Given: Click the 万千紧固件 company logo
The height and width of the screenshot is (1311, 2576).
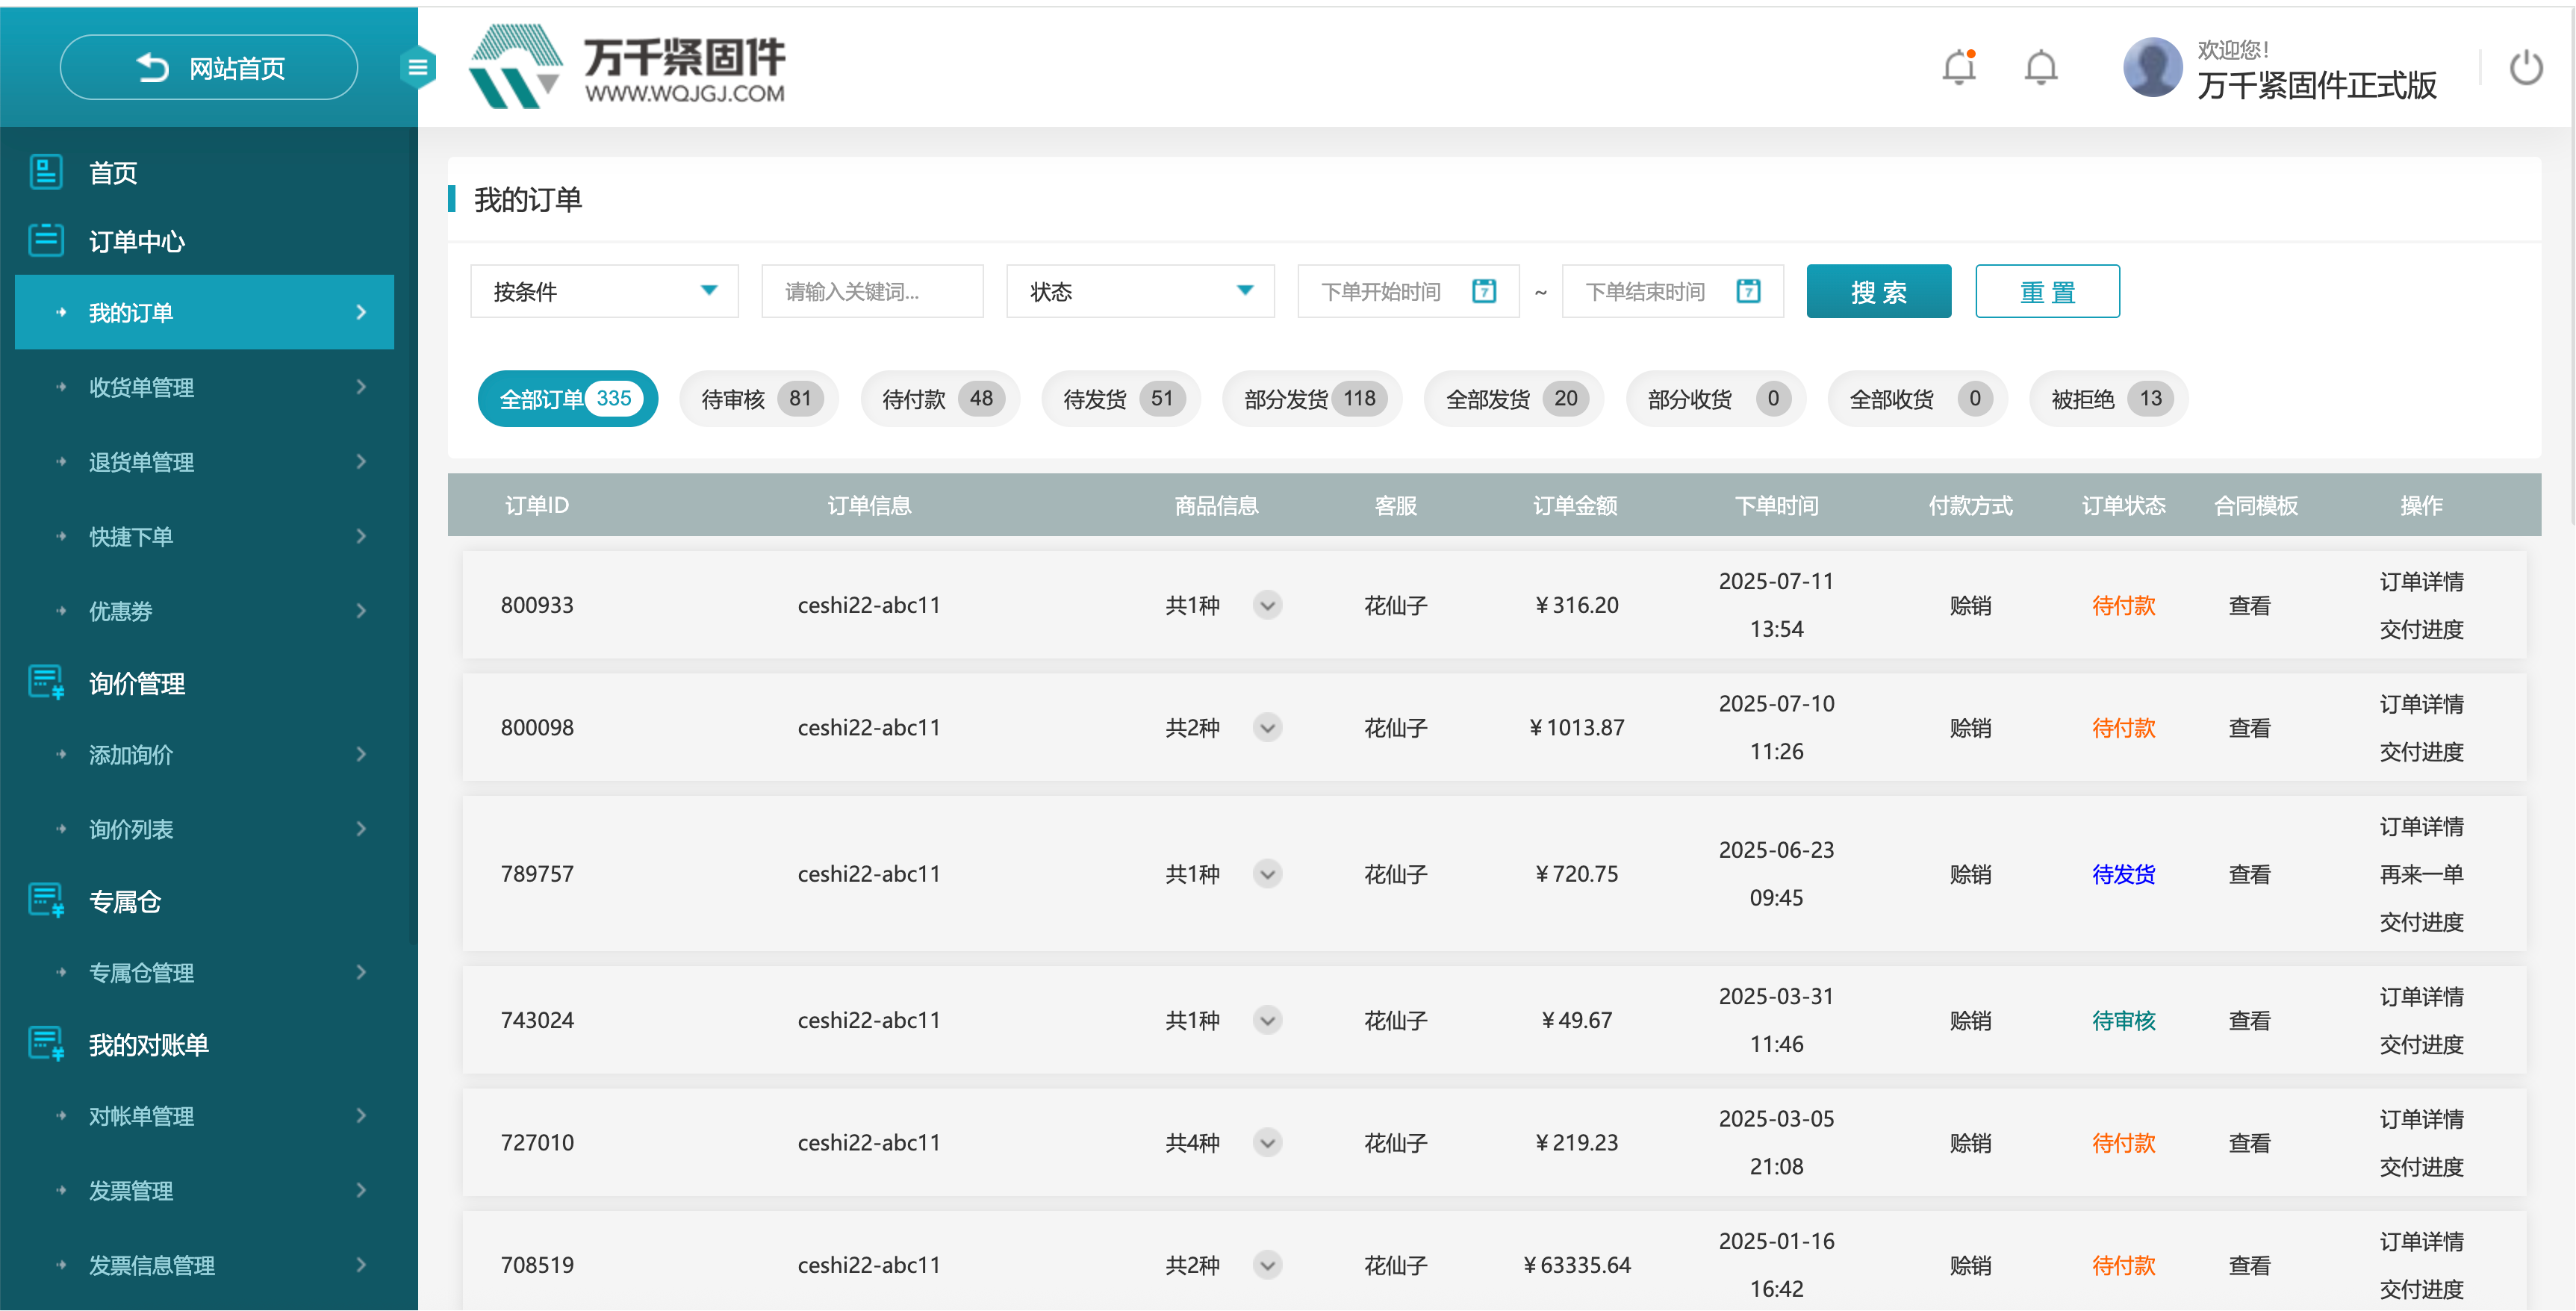Looking at the screenshot, I should [x=627, y=67].
